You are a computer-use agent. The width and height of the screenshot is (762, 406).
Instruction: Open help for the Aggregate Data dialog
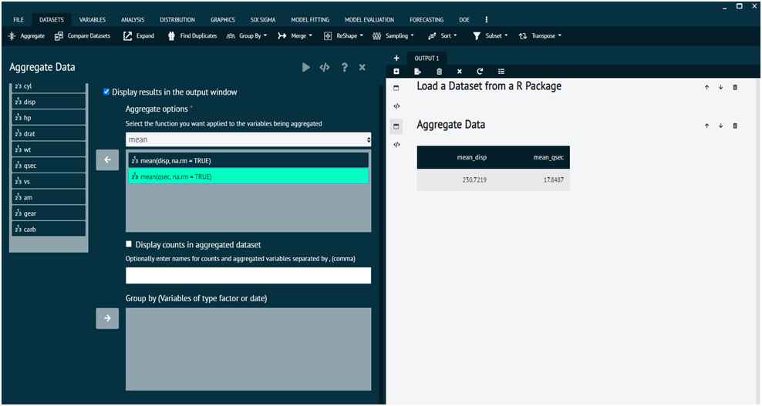pyautogui.click(x=344, y=68)
